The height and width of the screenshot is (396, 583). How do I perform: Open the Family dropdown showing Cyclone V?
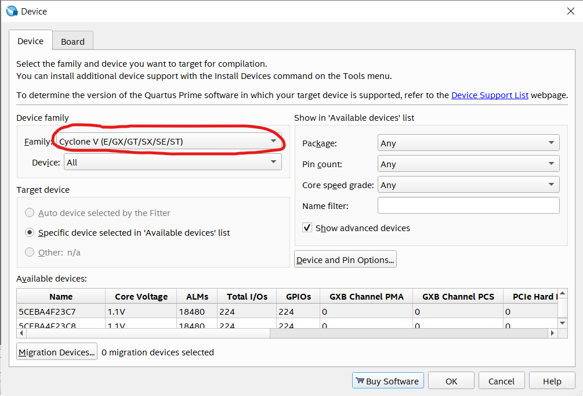click(x=169, y=142)
